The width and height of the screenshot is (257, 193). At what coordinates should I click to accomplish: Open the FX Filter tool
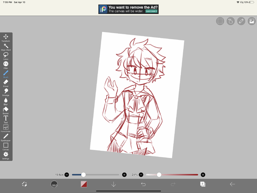pyautogui.click(x=6, y=65)
